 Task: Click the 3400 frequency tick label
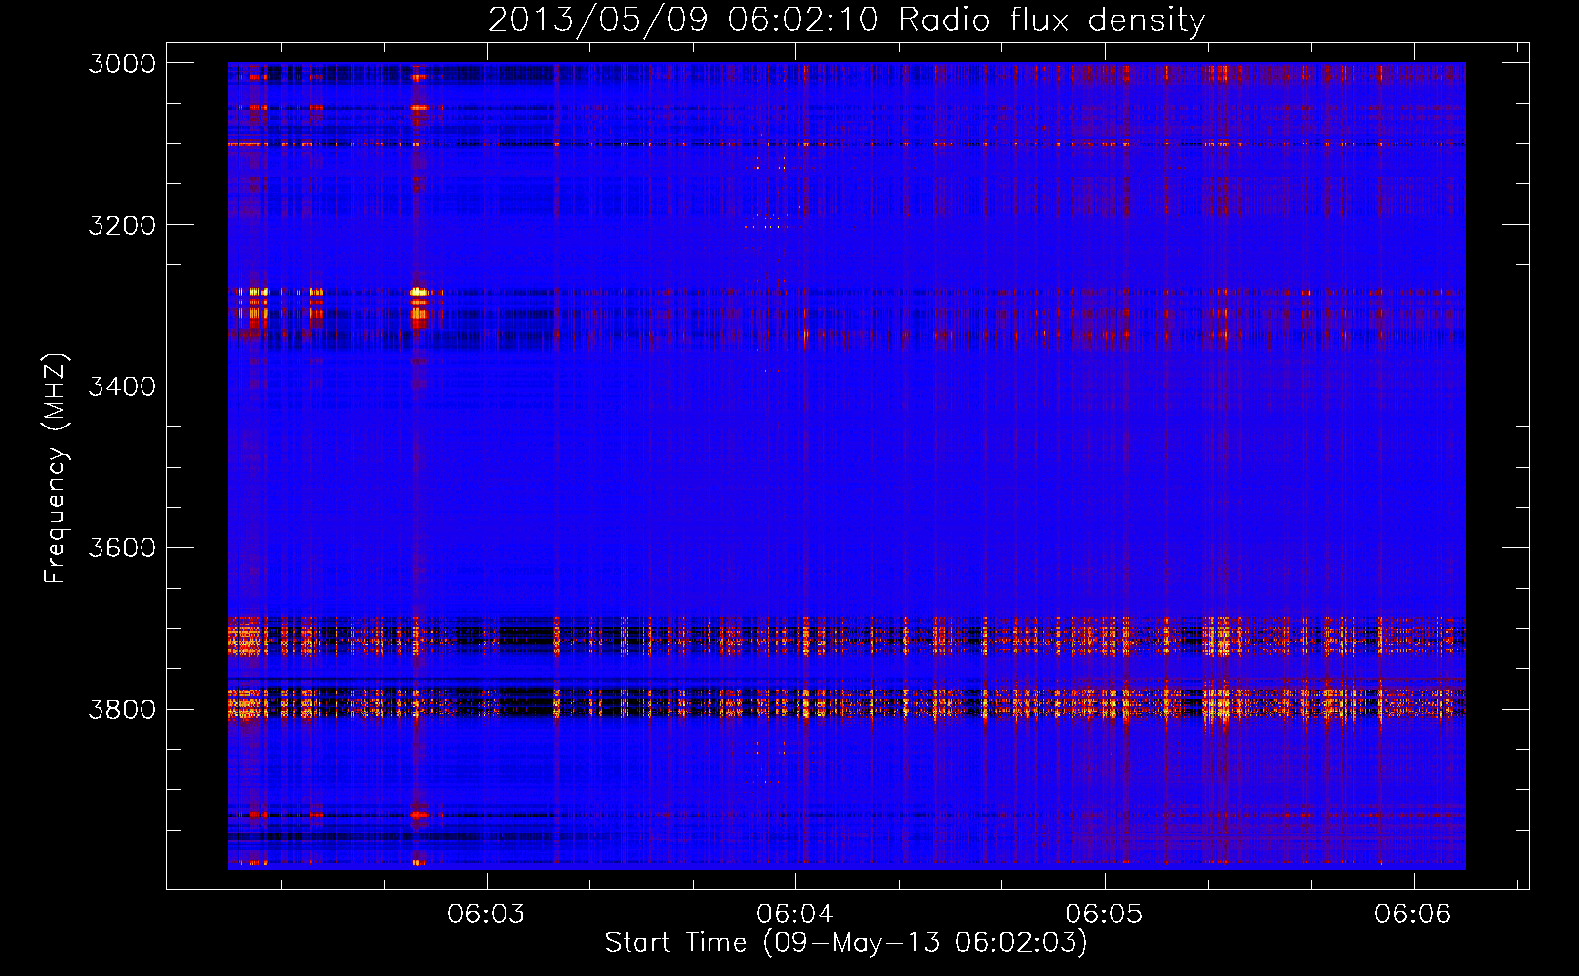tap(122, 386)
